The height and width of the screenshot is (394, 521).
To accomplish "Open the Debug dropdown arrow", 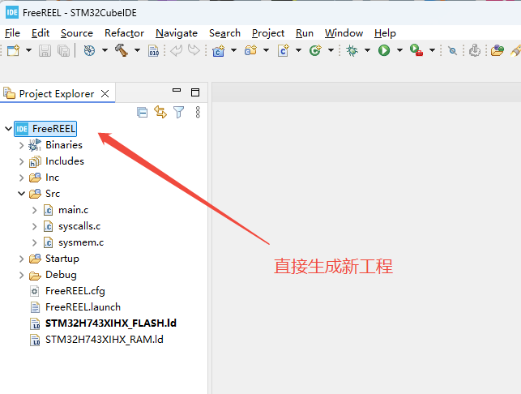I will 367,50.
